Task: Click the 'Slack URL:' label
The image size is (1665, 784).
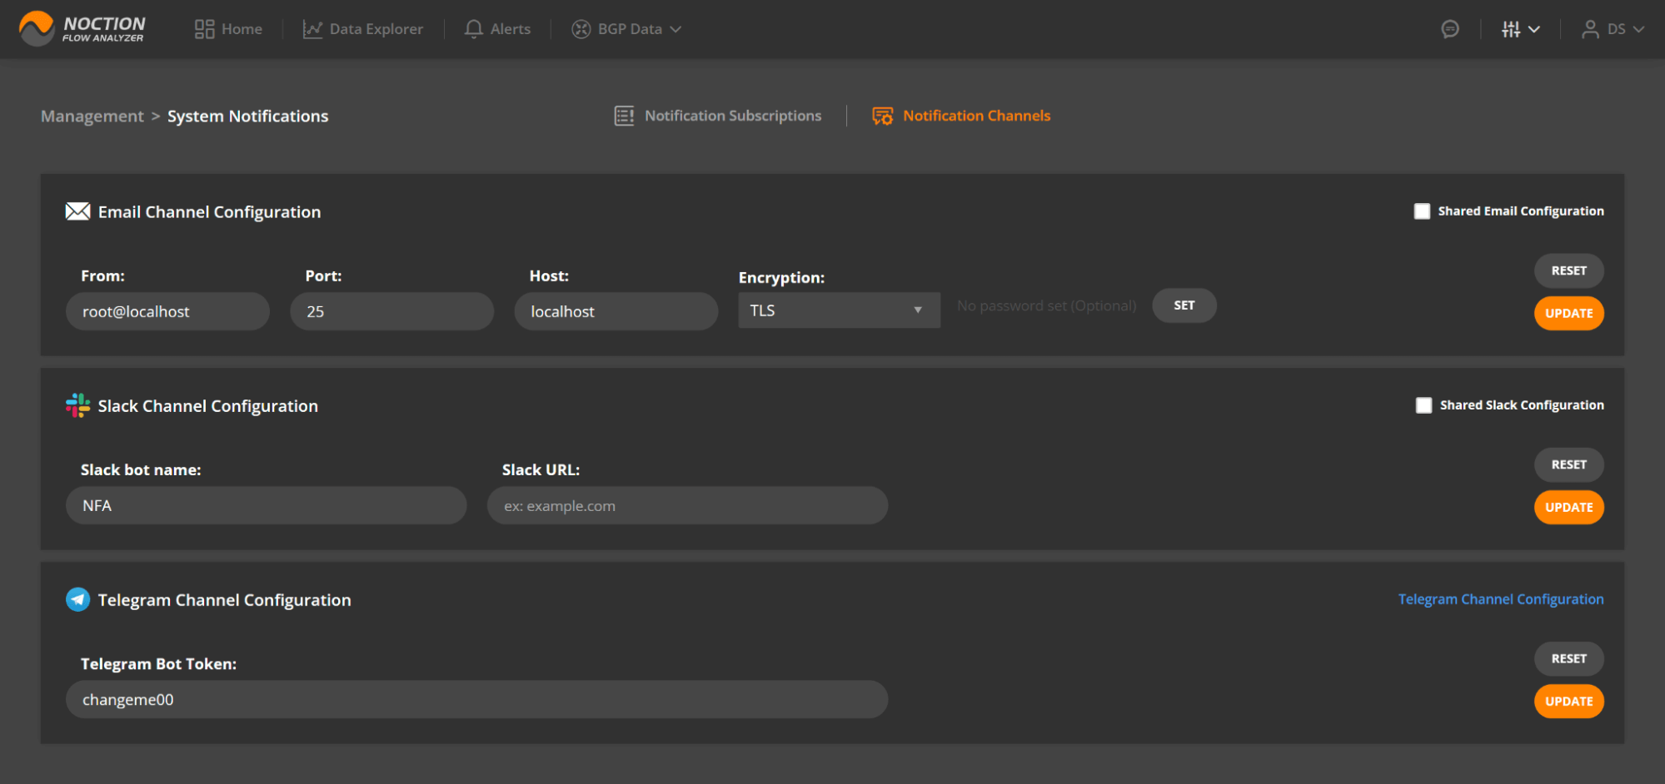Action: pos(541,470)
